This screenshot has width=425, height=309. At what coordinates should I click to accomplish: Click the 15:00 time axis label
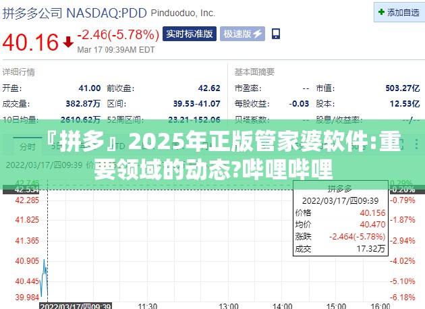(336, 306)
